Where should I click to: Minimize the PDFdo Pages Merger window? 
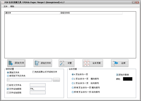(134, 2)
